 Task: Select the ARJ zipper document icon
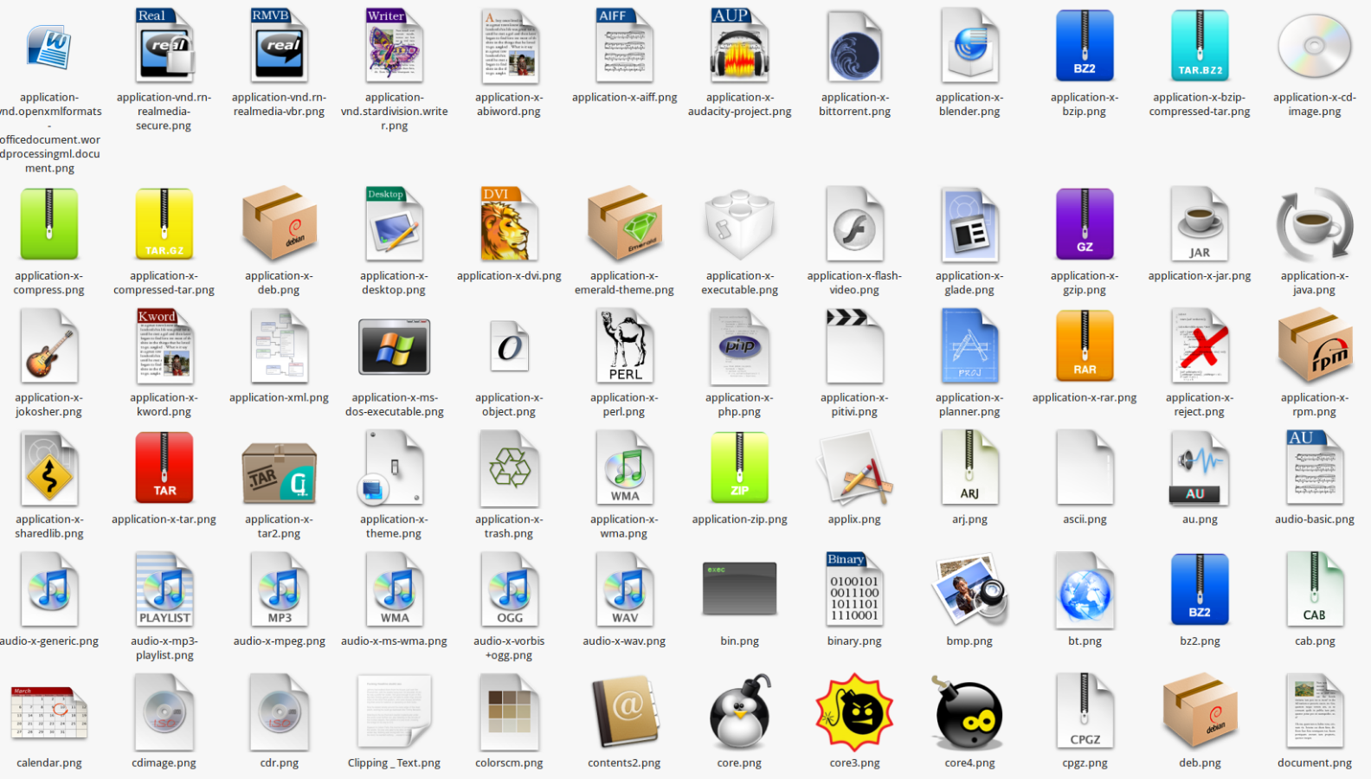pyautogui.click(x=969, y=468)
